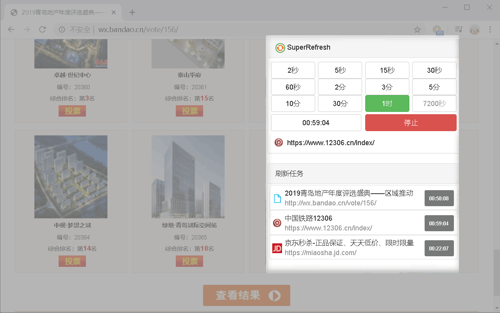Click the 12306 railway icon in refresh tasks

277,223
